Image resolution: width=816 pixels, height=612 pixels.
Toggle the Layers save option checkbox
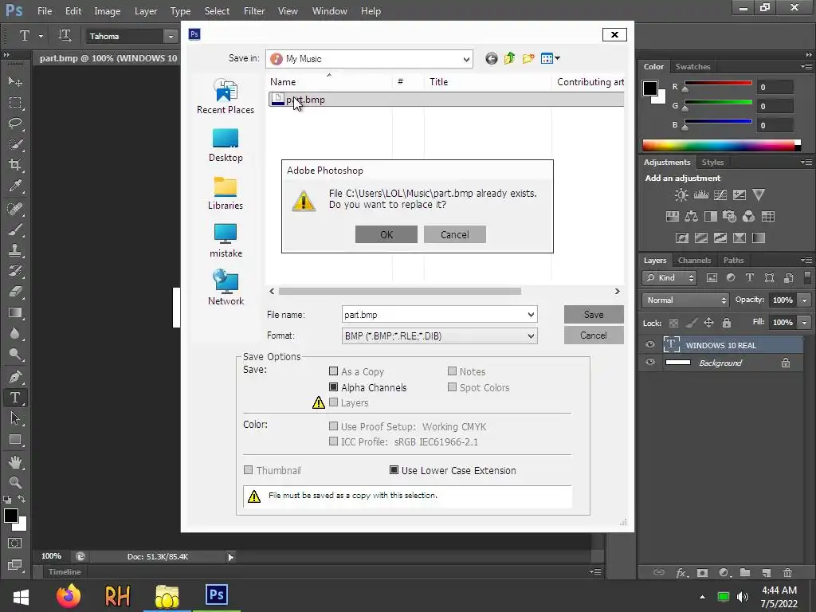click(x=334, y=402)
